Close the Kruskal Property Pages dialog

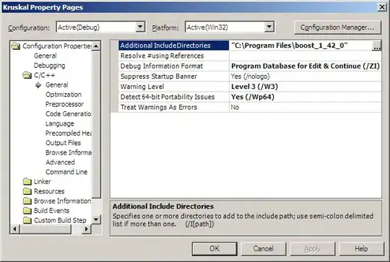382,7
